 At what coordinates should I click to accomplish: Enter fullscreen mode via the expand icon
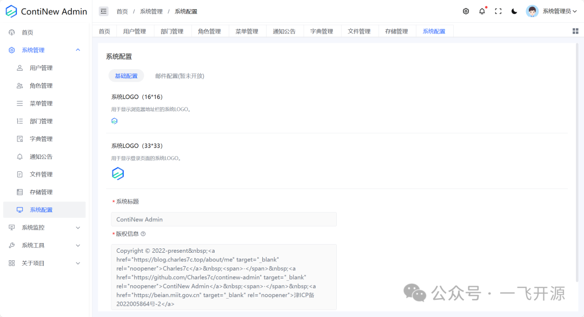[x=498, y=11]
